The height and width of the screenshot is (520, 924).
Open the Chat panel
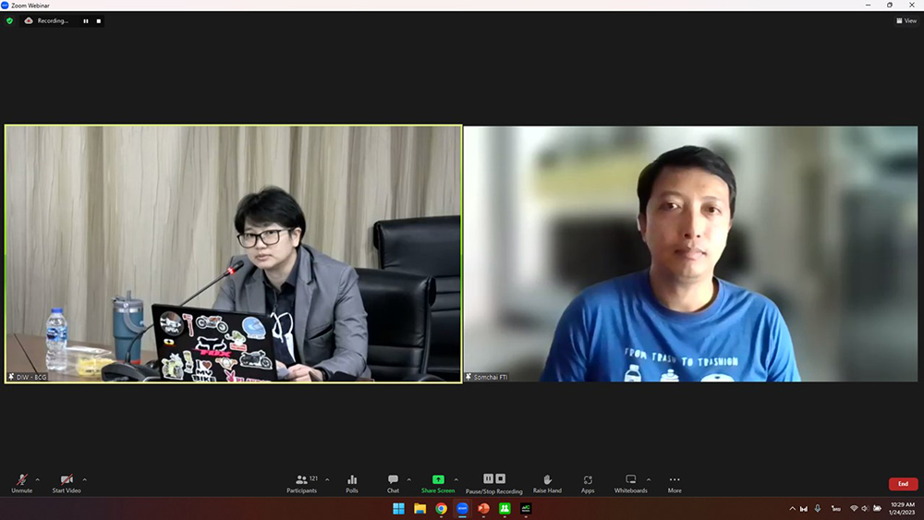[x=393, y=483]
